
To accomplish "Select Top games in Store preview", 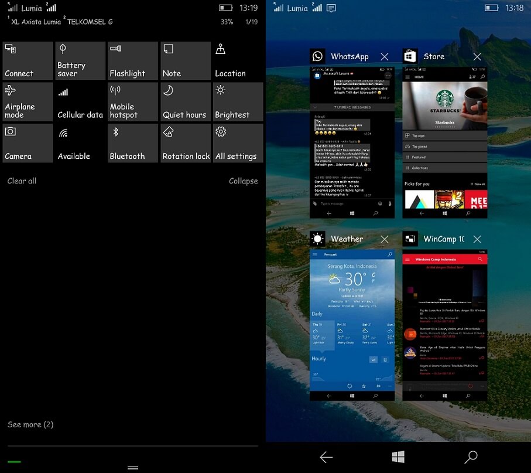I will [444, 147].
